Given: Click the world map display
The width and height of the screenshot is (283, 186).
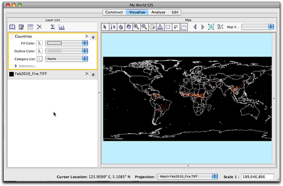Looking at the screenshot, I should [x=187, y=99].
